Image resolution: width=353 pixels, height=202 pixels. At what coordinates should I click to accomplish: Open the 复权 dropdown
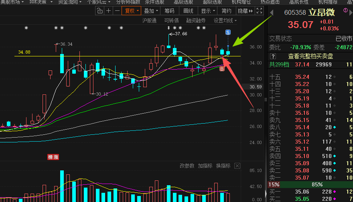click(132, 11)
